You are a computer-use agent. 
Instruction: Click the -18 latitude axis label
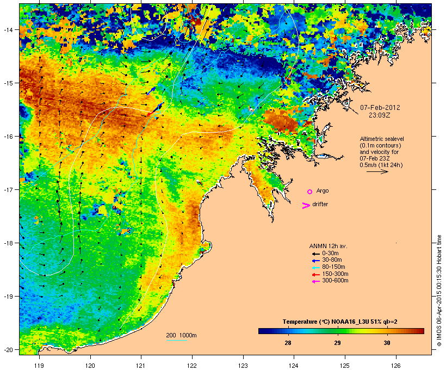[8, 243]
